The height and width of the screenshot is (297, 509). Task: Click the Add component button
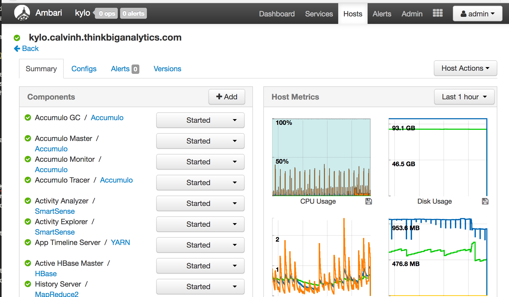pos(227,97)
